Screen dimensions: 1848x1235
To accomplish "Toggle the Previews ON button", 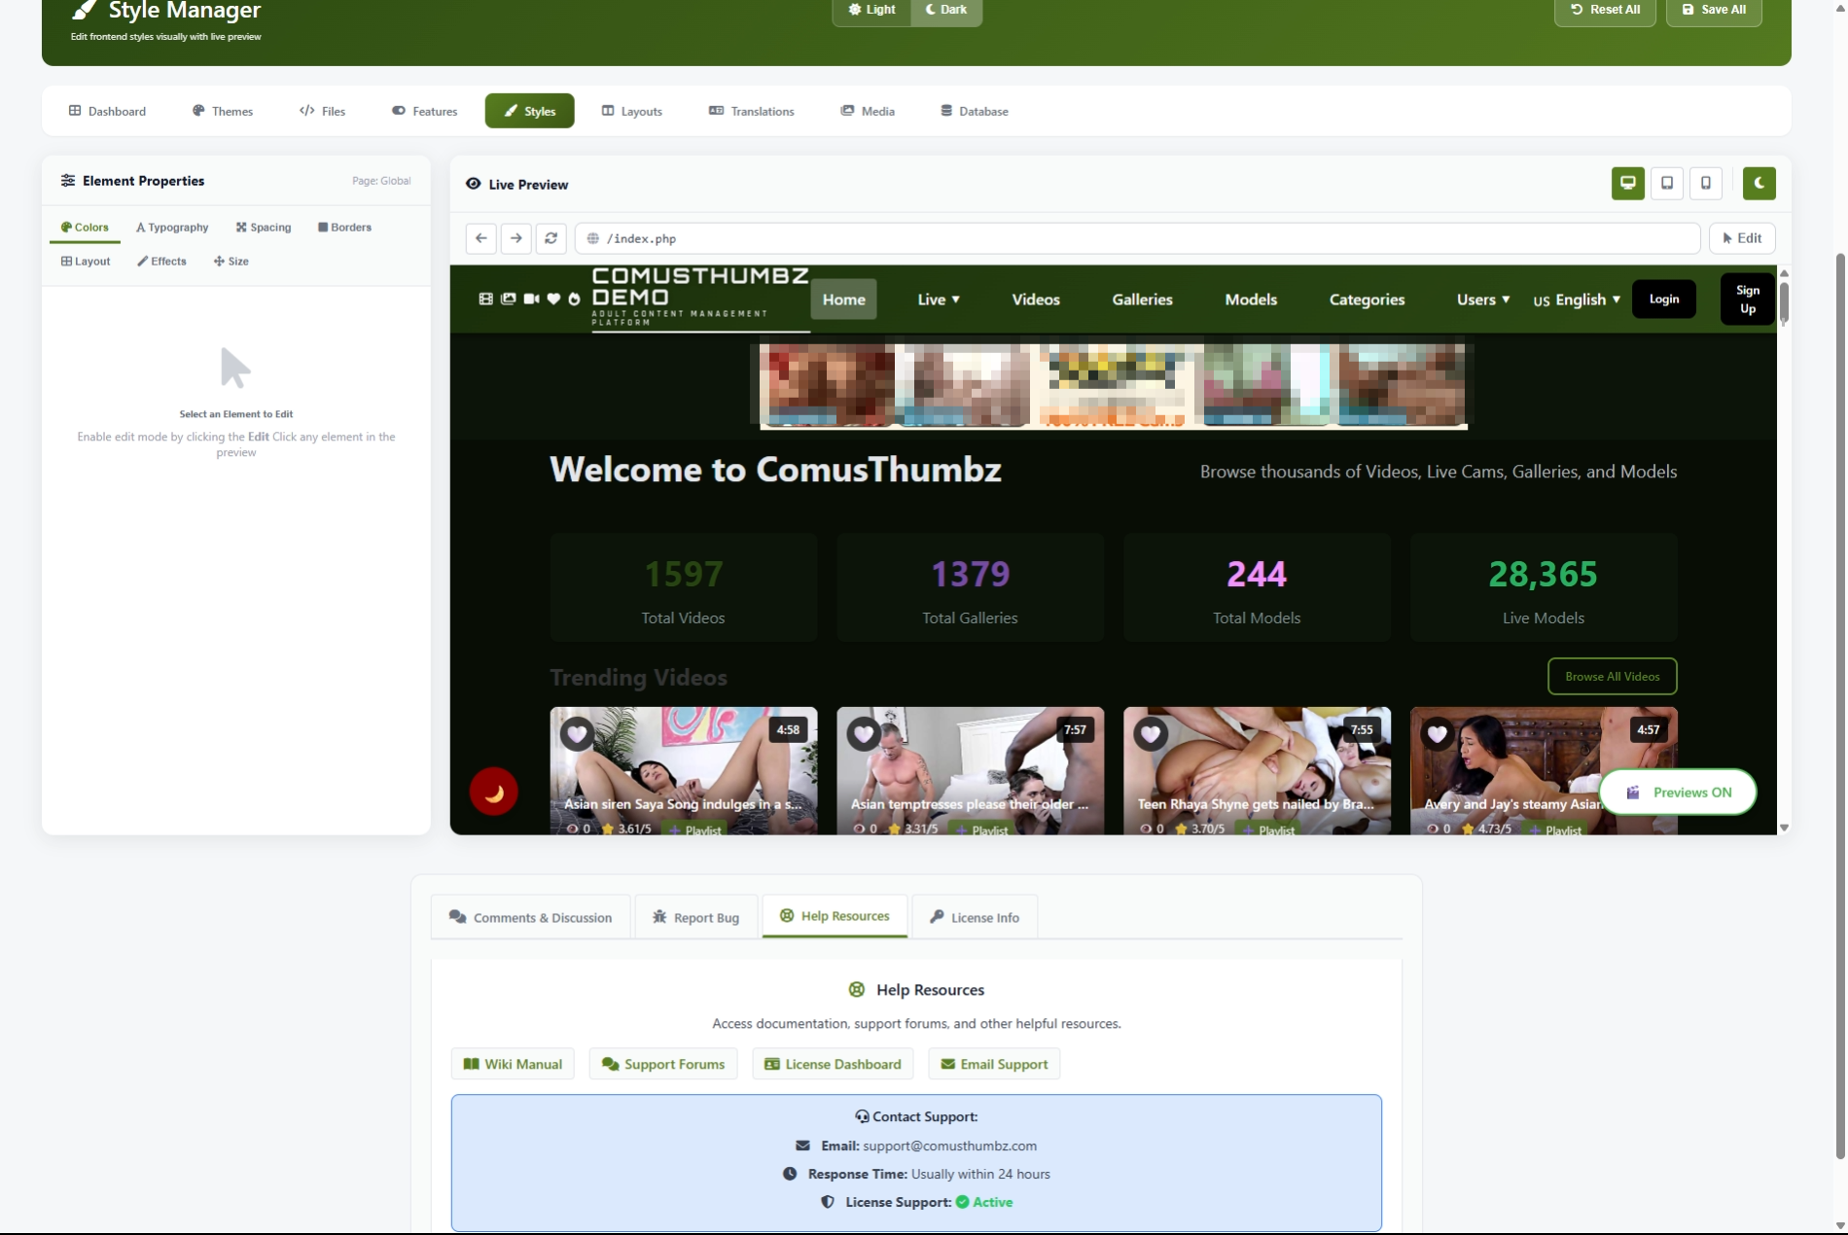I will tap(1678, 792).
